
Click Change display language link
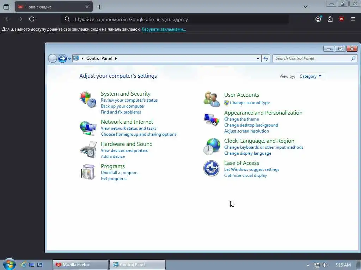click(x=248, y=153)
